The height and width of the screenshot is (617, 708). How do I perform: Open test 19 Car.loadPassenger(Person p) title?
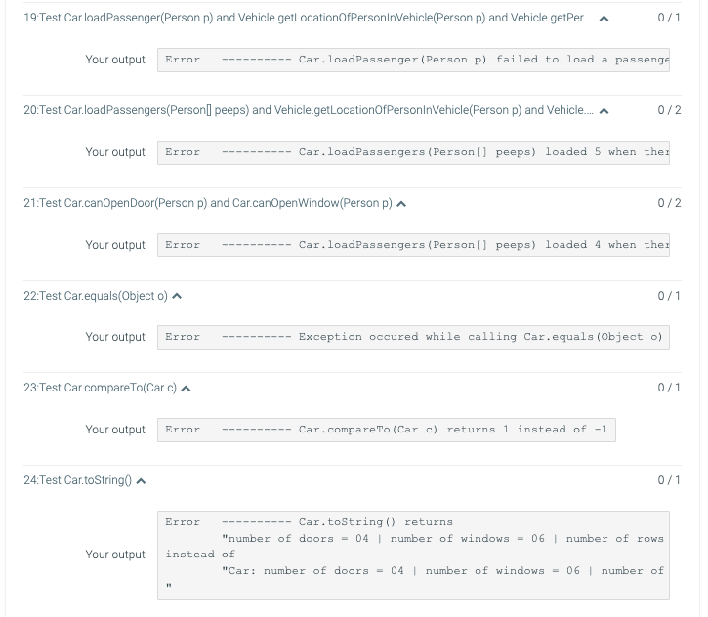click(307, 18)
